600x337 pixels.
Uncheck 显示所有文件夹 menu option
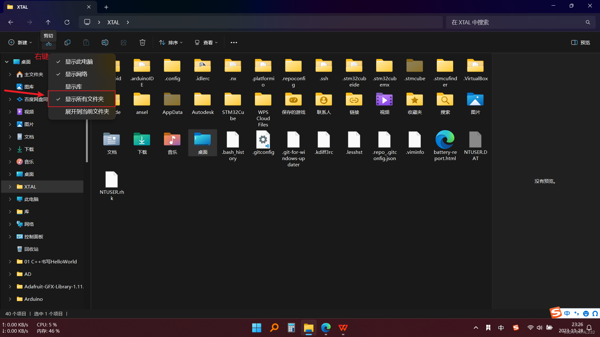coord(84,99)
